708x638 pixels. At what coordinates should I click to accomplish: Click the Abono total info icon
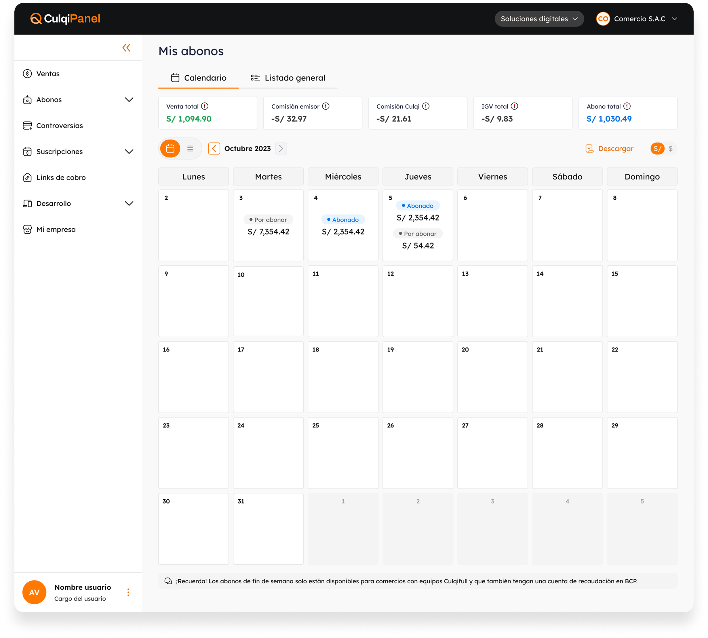tap(627, 106)
